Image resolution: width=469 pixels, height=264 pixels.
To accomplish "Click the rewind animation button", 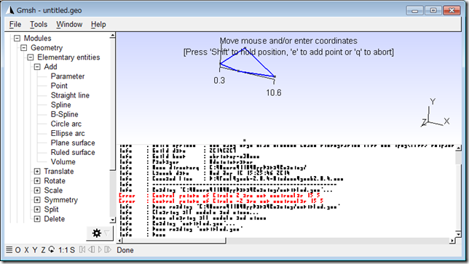I will tap(82, 249).
